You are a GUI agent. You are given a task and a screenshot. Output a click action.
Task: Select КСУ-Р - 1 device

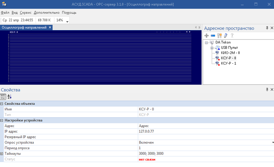coord(228,63)
